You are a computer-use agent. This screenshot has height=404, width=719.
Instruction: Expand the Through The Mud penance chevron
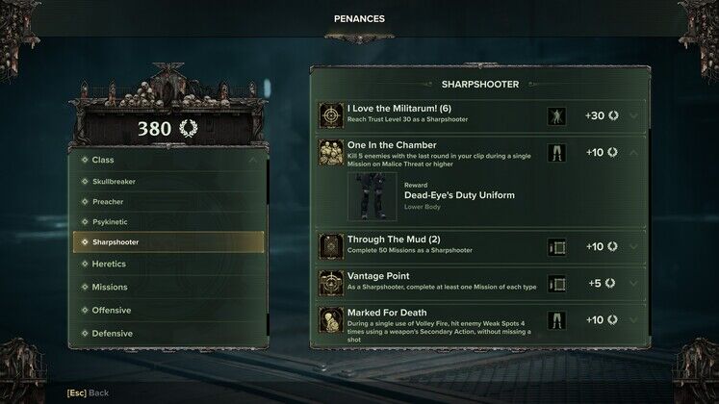click(x=633, y=247)
